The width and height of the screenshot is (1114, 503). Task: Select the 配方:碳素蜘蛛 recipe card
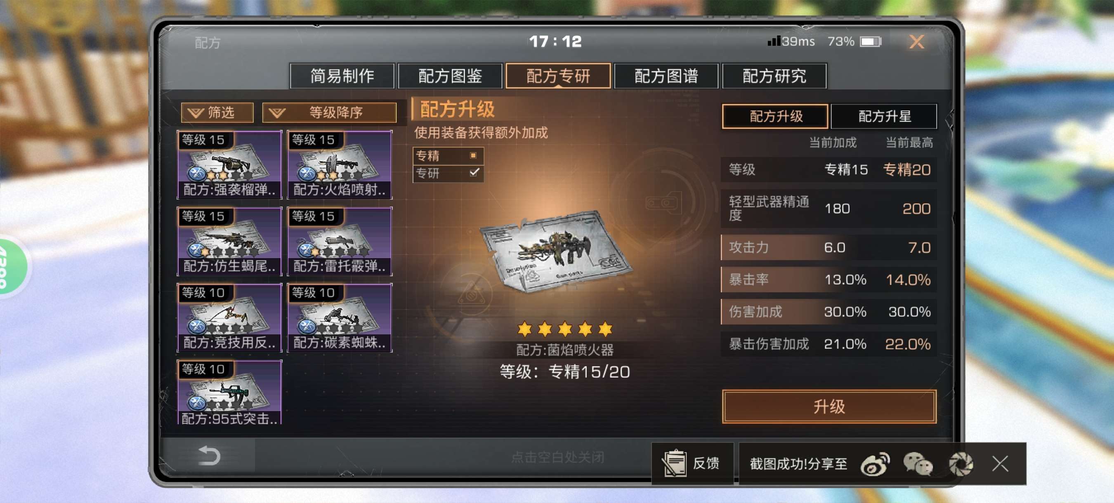(340, 317)
